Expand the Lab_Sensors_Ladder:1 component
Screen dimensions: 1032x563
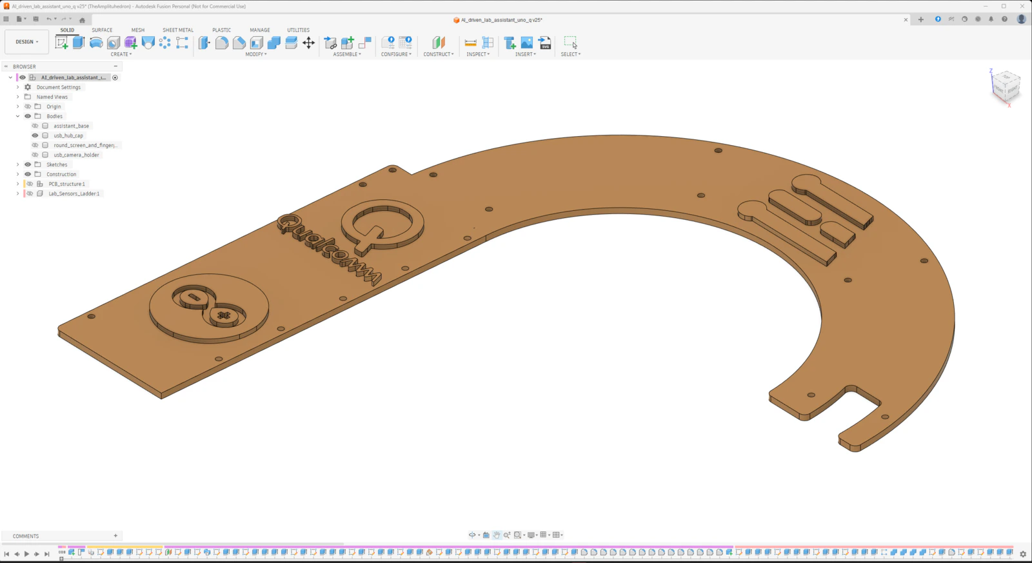[x=18, y=193]
